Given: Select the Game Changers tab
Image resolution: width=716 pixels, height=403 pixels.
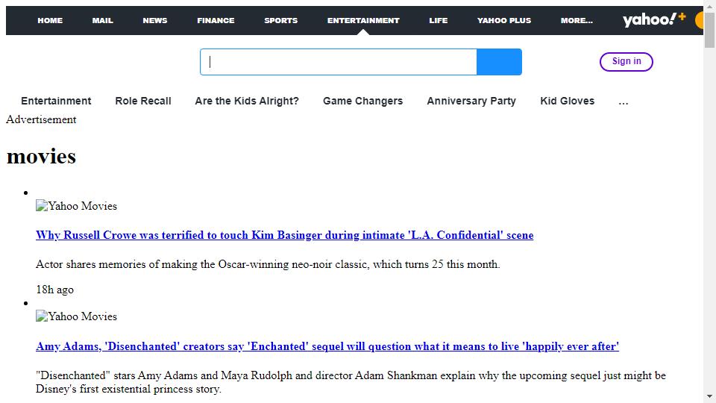Looking at the screenshot, I should (x=362, y=101).
